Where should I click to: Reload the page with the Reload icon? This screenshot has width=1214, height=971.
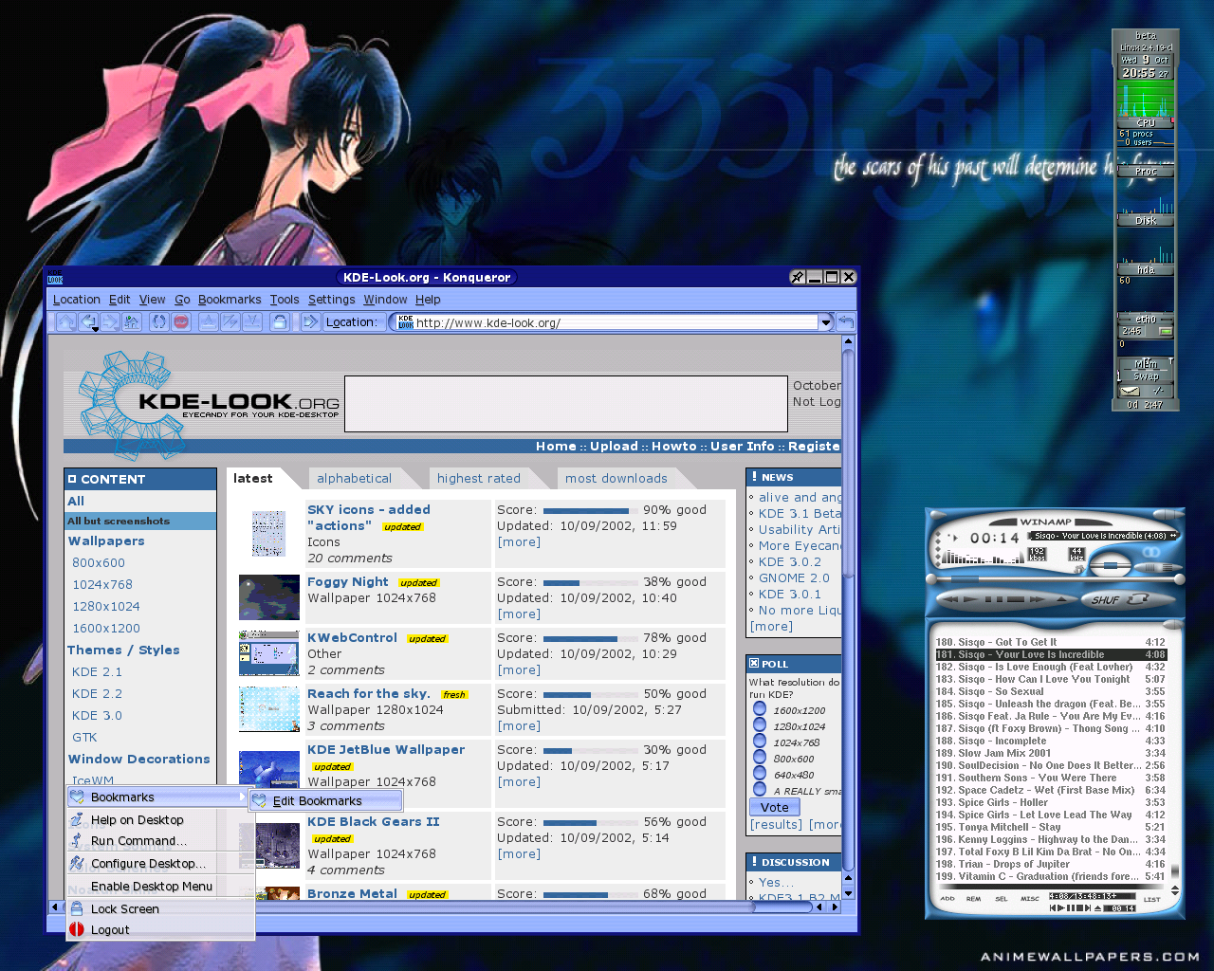point(159,321)
